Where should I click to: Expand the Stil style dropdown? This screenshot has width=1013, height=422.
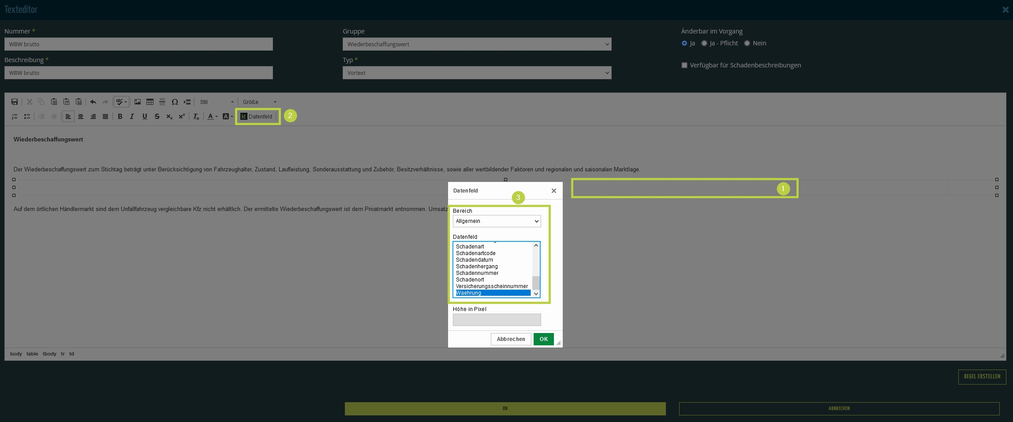[x=217, y=102]
